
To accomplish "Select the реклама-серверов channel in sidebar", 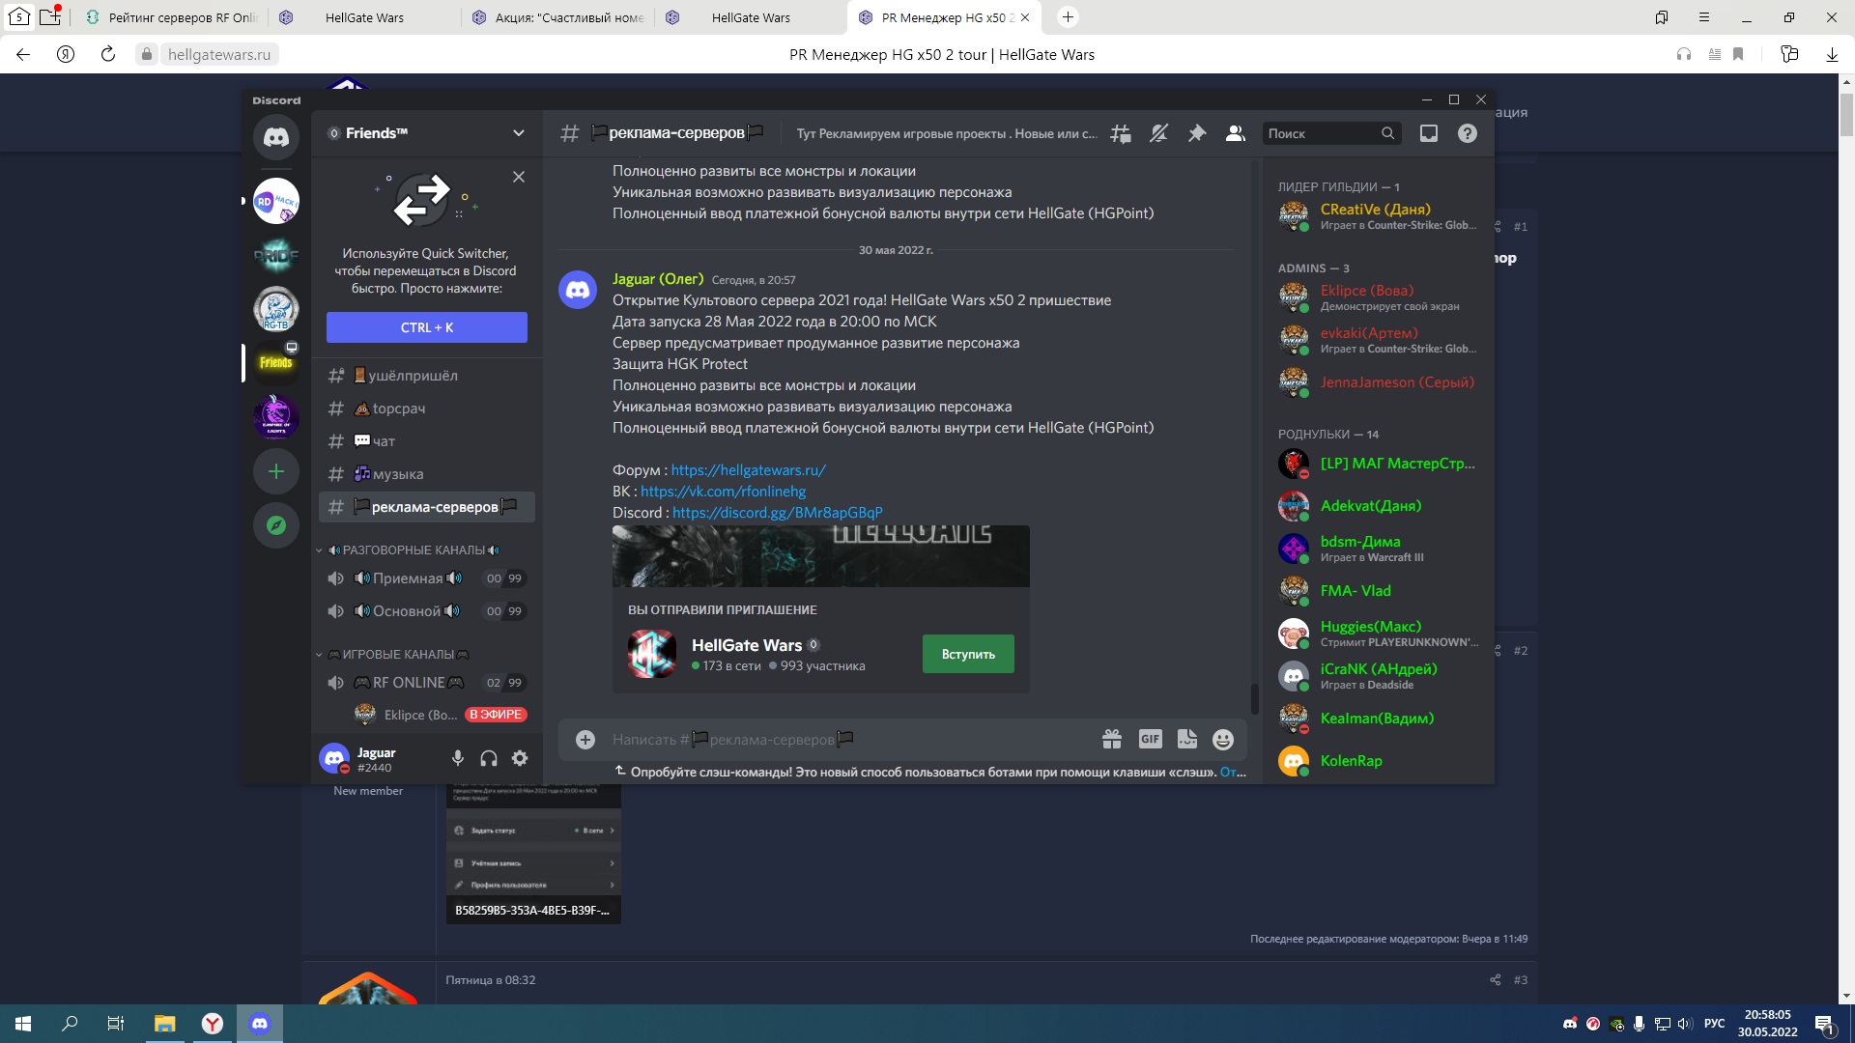I will [427, 507].
